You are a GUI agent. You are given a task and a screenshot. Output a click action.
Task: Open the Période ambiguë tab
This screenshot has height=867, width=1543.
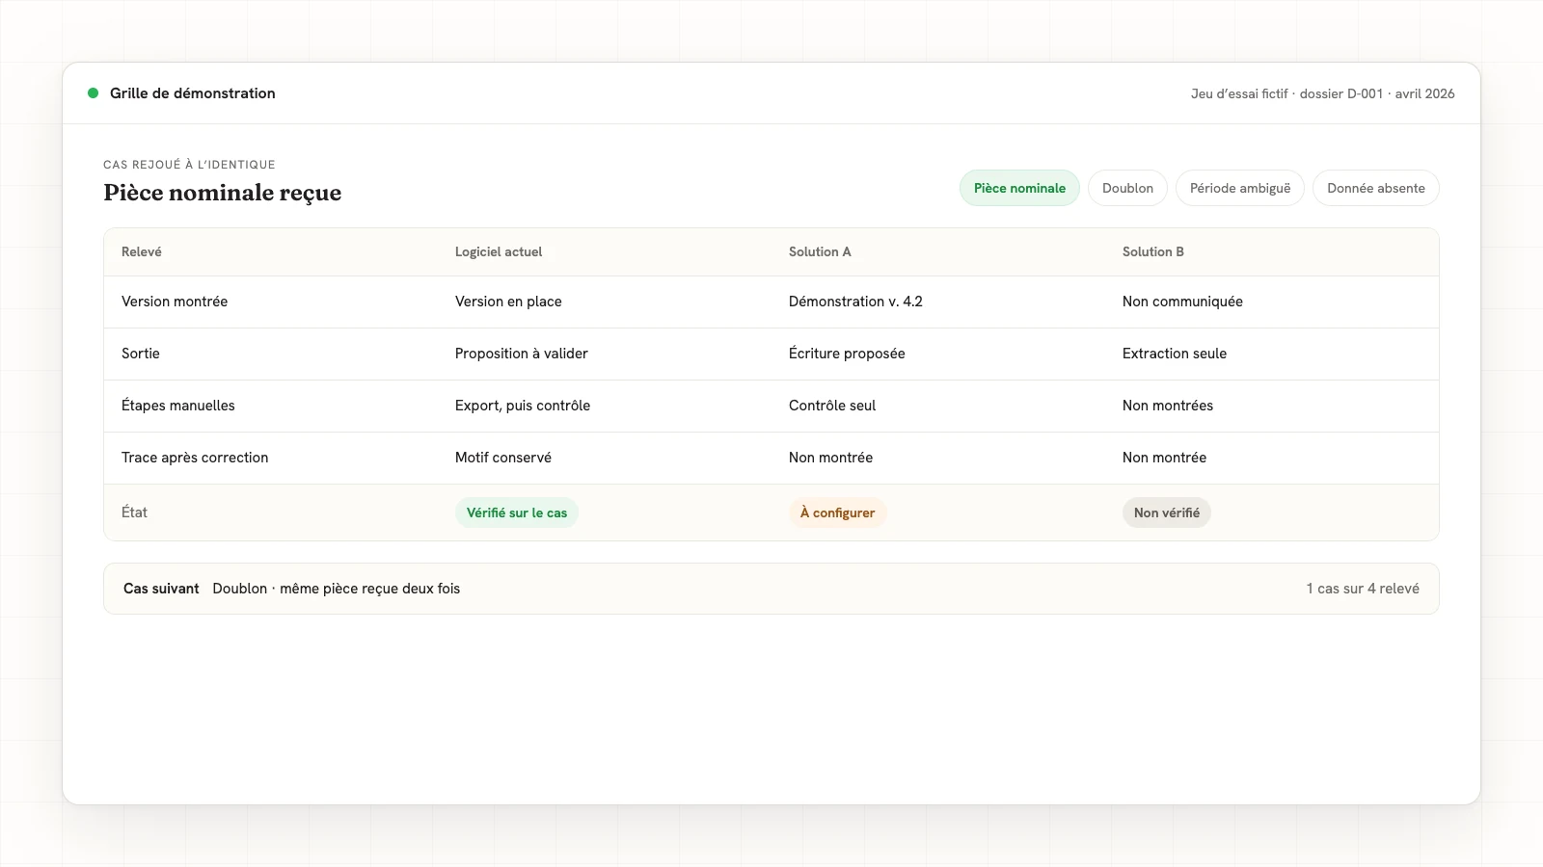tap(1240, 188)
